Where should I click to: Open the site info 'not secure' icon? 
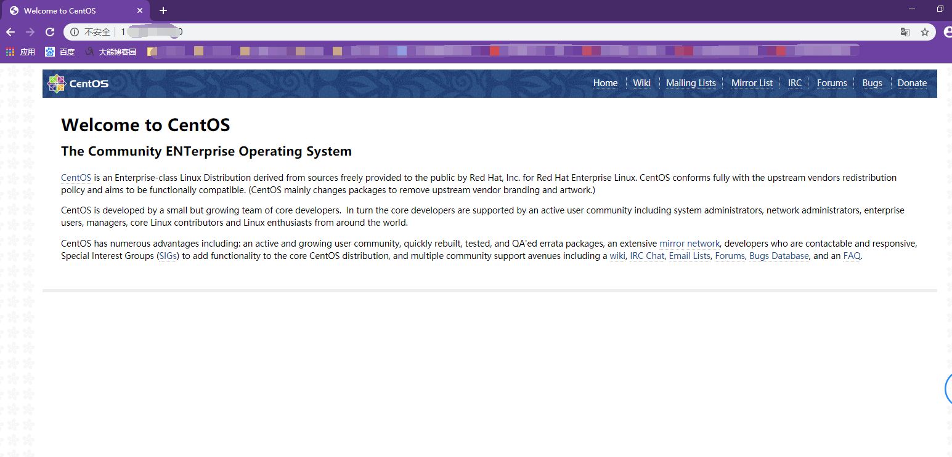pos(75,32)
